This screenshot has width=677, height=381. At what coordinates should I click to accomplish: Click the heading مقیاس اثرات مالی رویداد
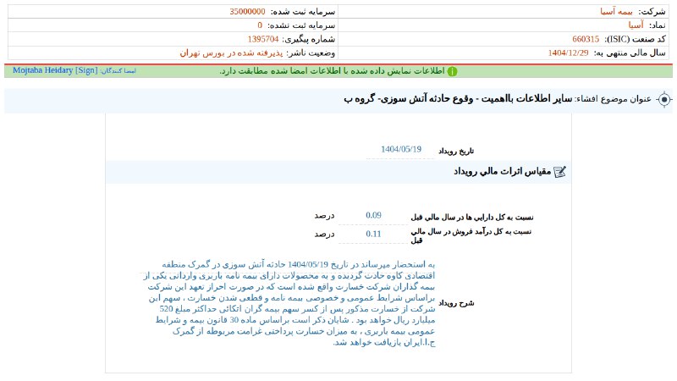(502, 172)
